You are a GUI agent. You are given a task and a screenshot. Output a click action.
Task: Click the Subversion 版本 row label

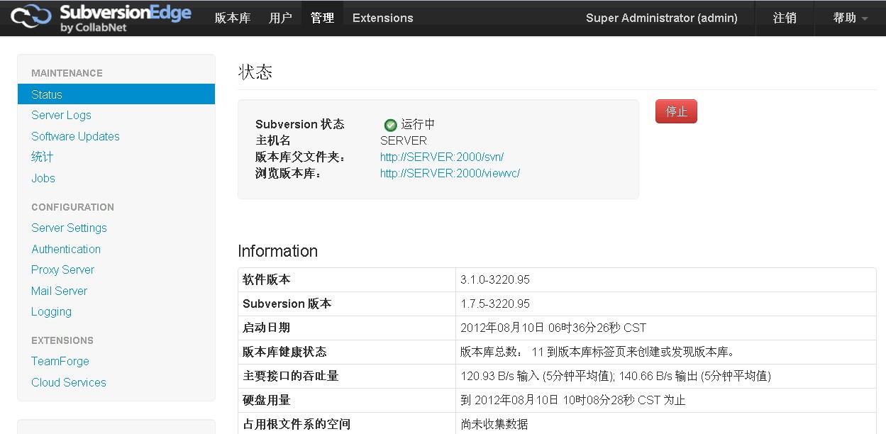click(287, 304)
